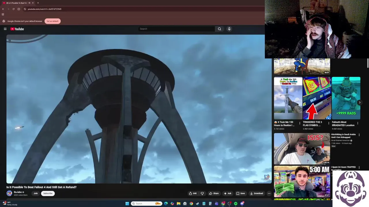Open the YouTube hamburger guide menu
Image resolution: width=369 pixels, height=207 pixels.
coord(5,29)
